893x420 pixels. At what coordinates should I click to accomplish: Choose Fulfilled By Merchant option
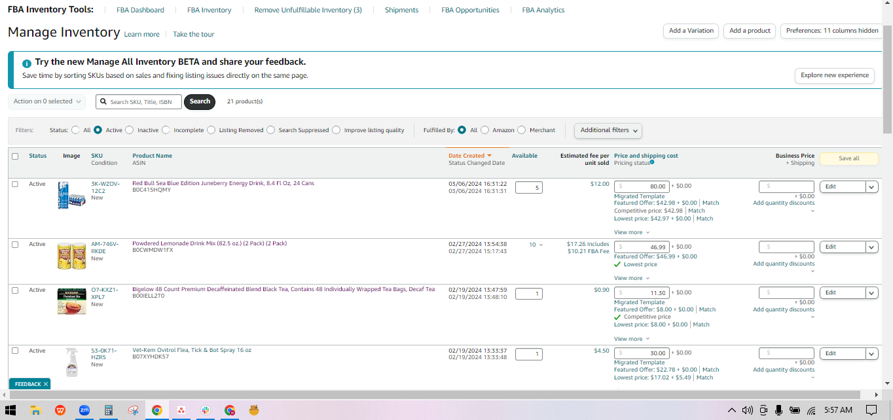pyautogui.click(x=522, y=130)
